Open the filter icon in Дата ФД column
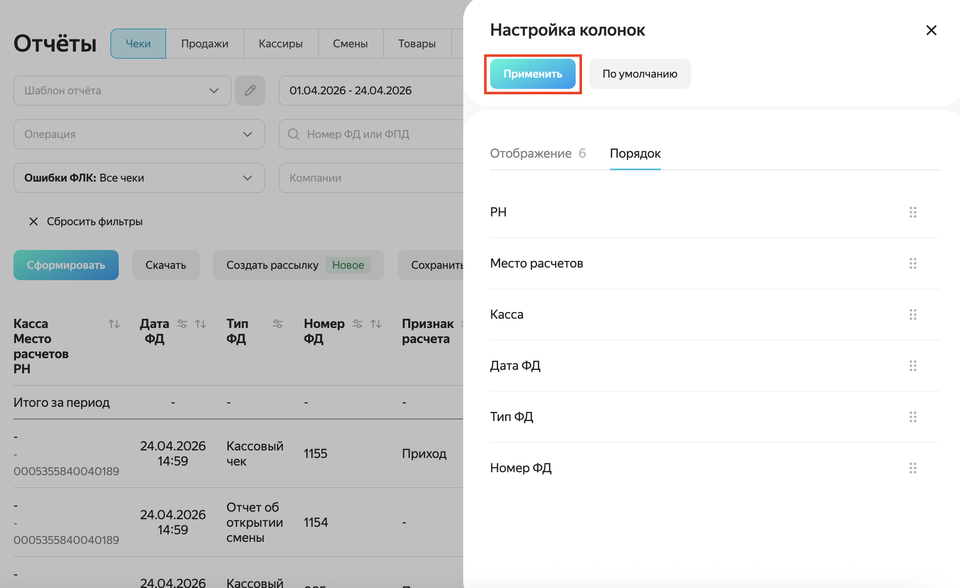Image resolution: width=960 pixels, height=588 pixels. (182, 324)
